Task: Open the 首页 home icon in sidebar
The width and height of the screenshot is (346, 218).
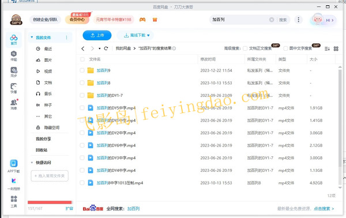Action: (x=14, y=40)
